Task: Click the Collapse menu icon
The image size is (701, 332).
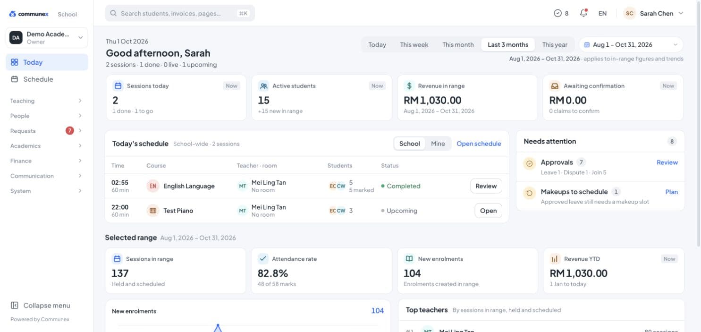Action: 15,306
